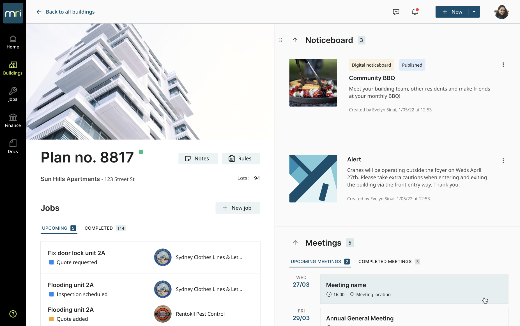Collapse the Meetings section arrow
The image size is (520, 326).
pyautogui.click(x=295, y=243)
